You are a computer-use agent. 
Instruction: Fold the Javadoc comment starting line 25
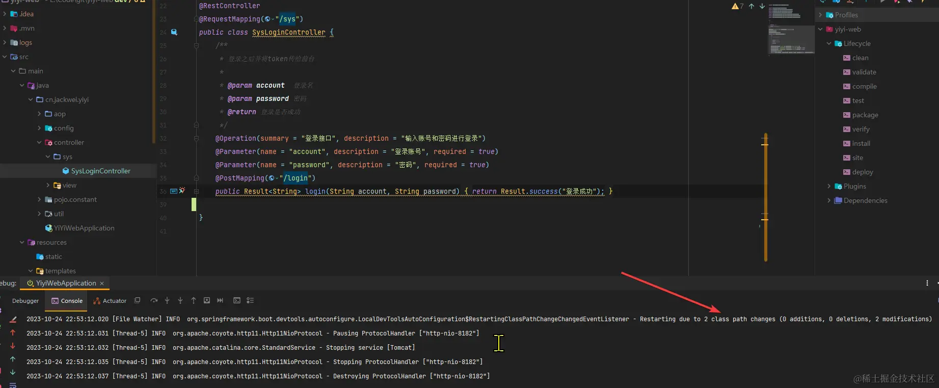(196, 45)
